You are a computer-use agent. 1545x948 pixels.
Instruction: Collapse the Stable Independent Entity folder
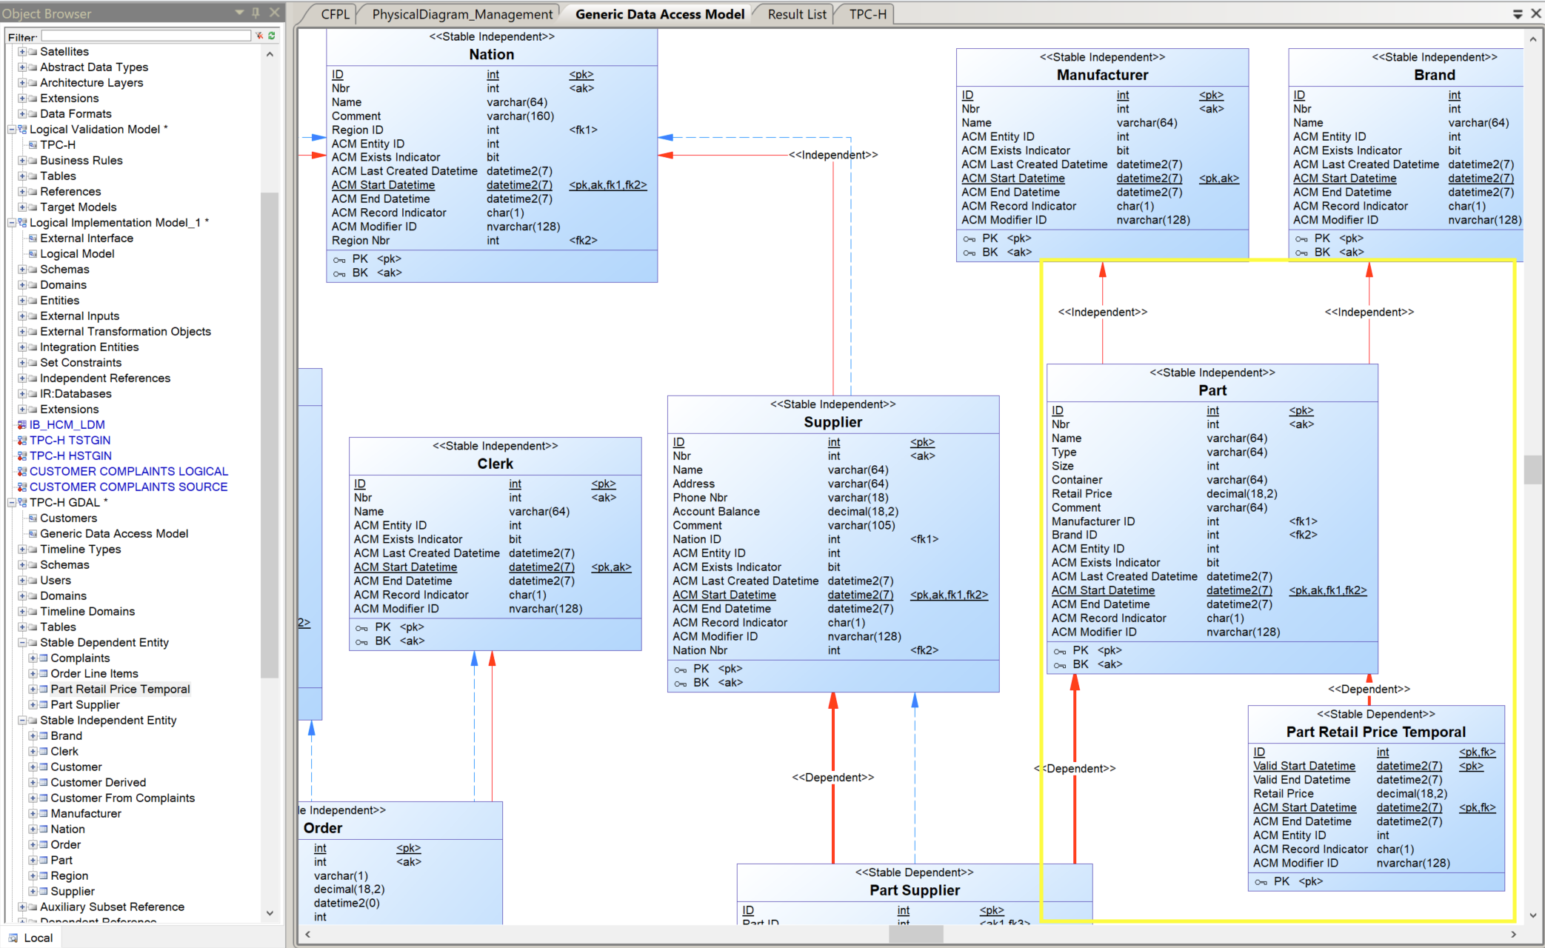pos(22,721)
